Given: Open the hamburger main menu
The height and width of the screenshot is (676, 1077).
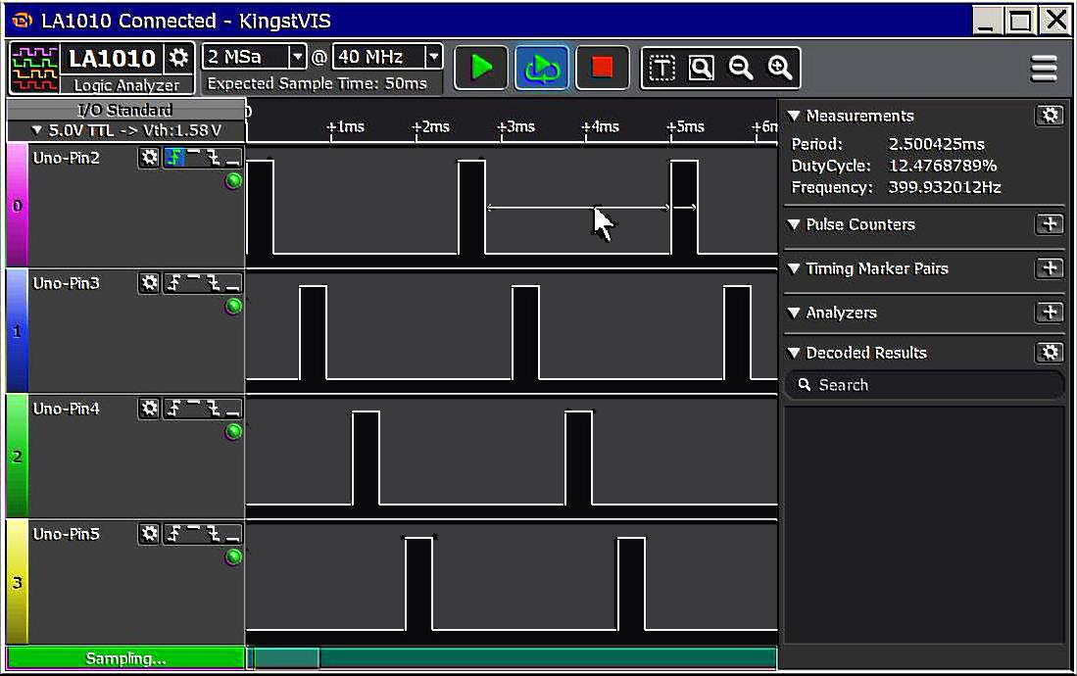Looking at the screenshot, I should [x=1044, y=69].
